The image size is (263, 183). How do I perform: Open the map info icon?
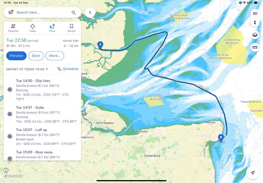coord(6,170)
